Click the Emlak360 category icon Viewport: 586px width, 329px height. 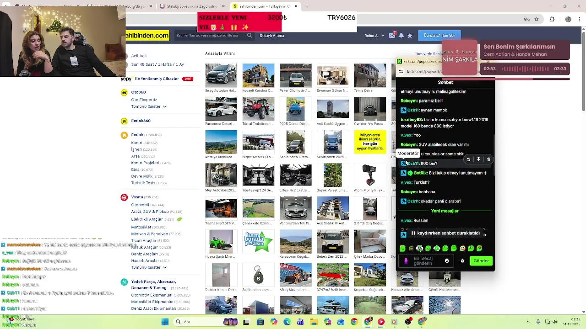pyautogui.click(x=124, y=121)
